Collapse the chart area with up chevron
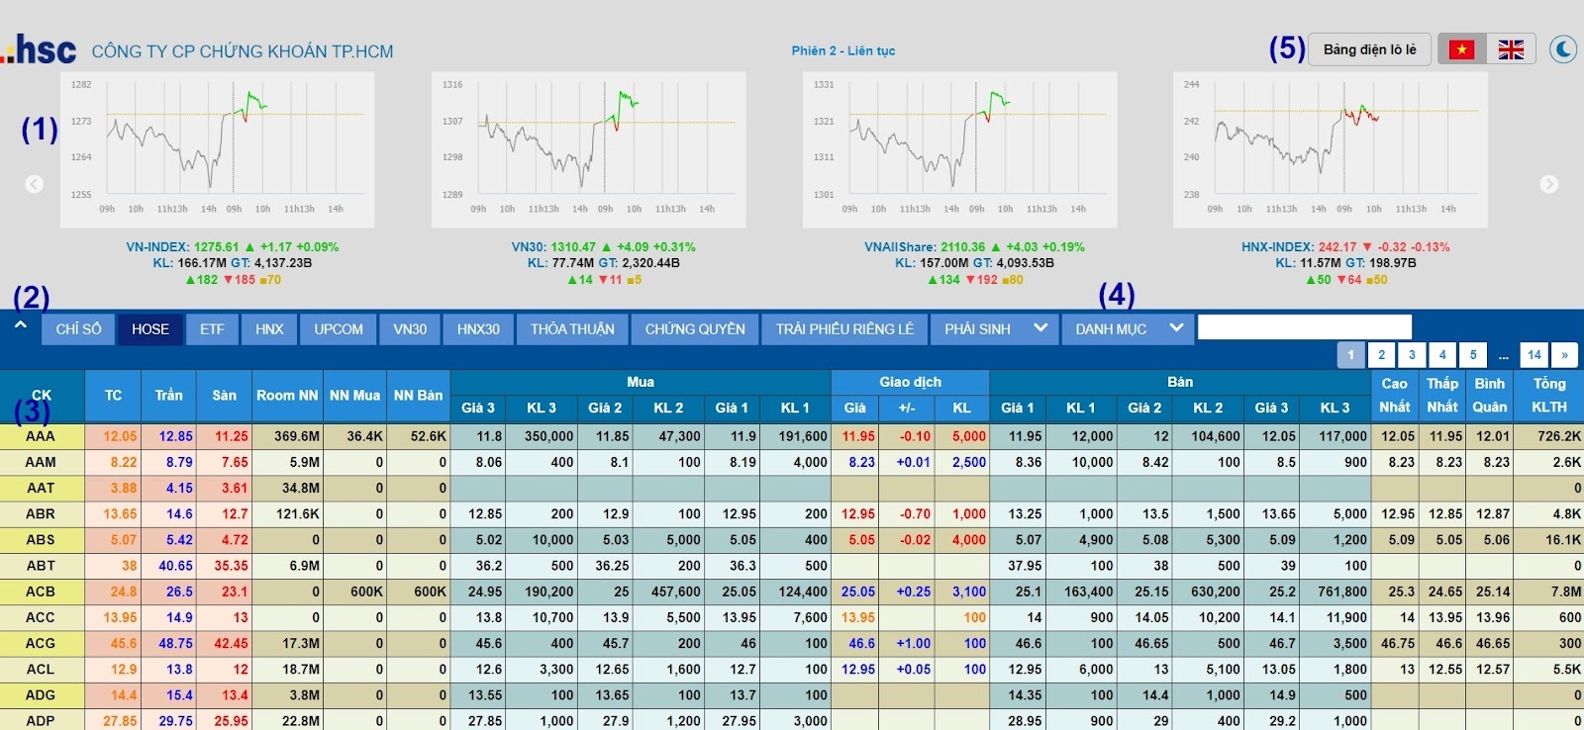 tap(20, 324)
